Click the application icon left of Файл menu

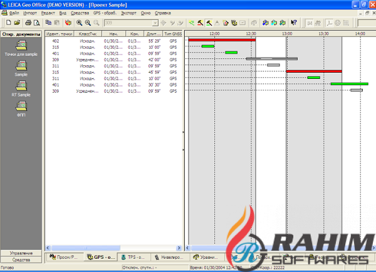[x=4, y=13]
